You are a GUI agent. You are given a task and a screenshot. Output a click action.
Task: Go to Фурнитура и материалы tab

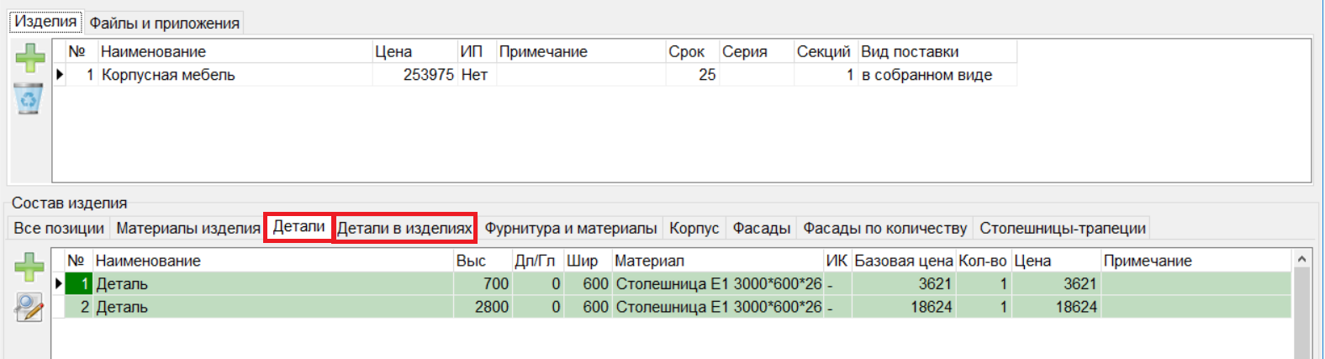(x=570, y=228)
